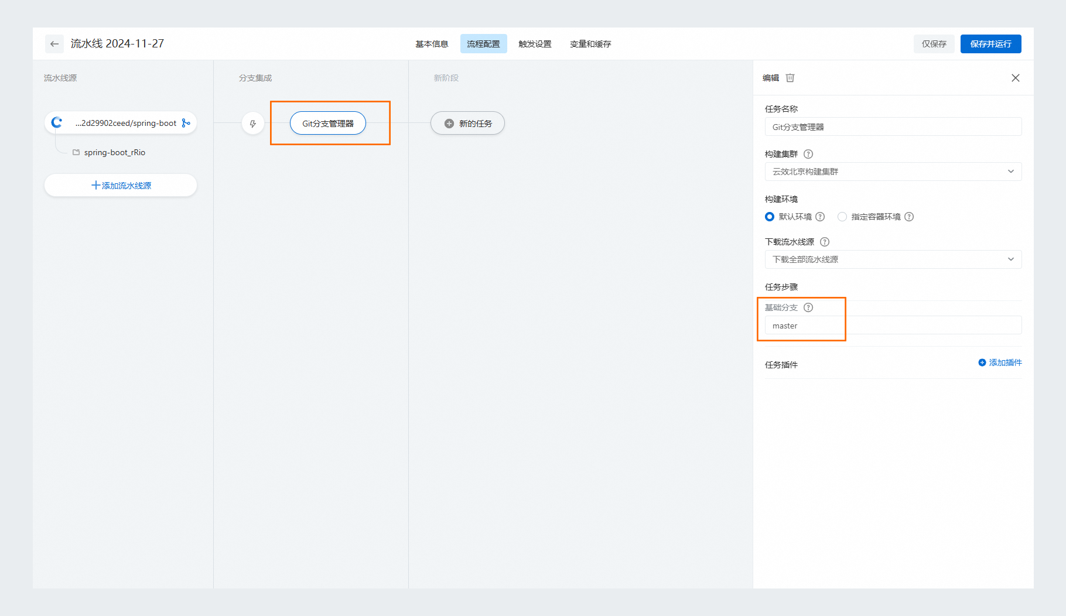Open help for 基础分支
Viewport: 1066px width, 616px height.
tap(808, 307)
